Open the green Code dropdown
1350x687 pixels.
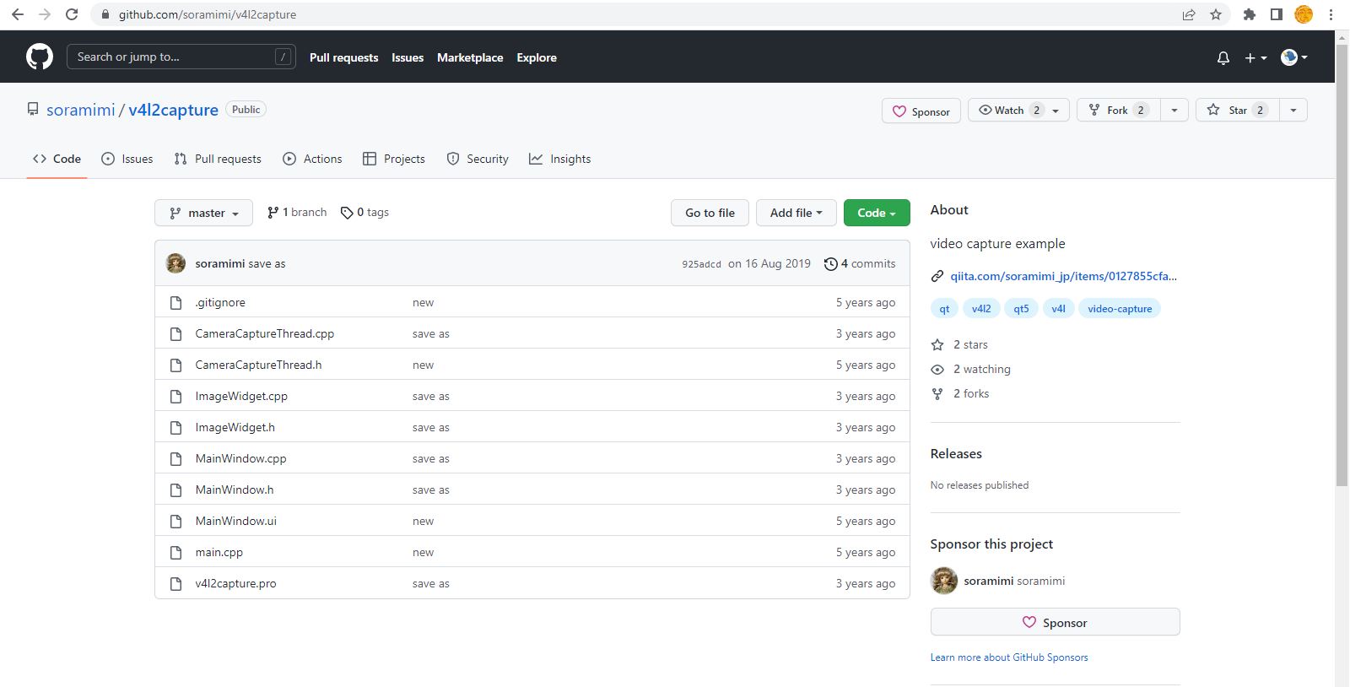(877, 213)
